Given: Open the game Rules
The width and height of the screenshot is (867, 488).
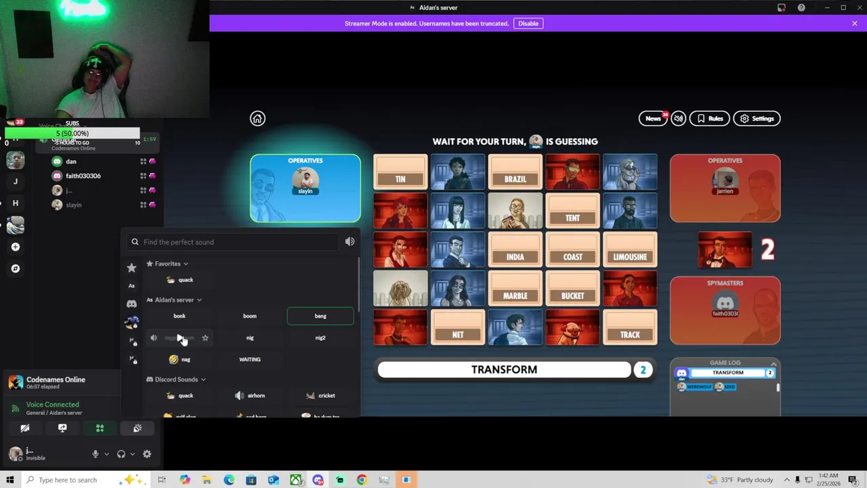Looking at the screenshot, I should 709,119.
